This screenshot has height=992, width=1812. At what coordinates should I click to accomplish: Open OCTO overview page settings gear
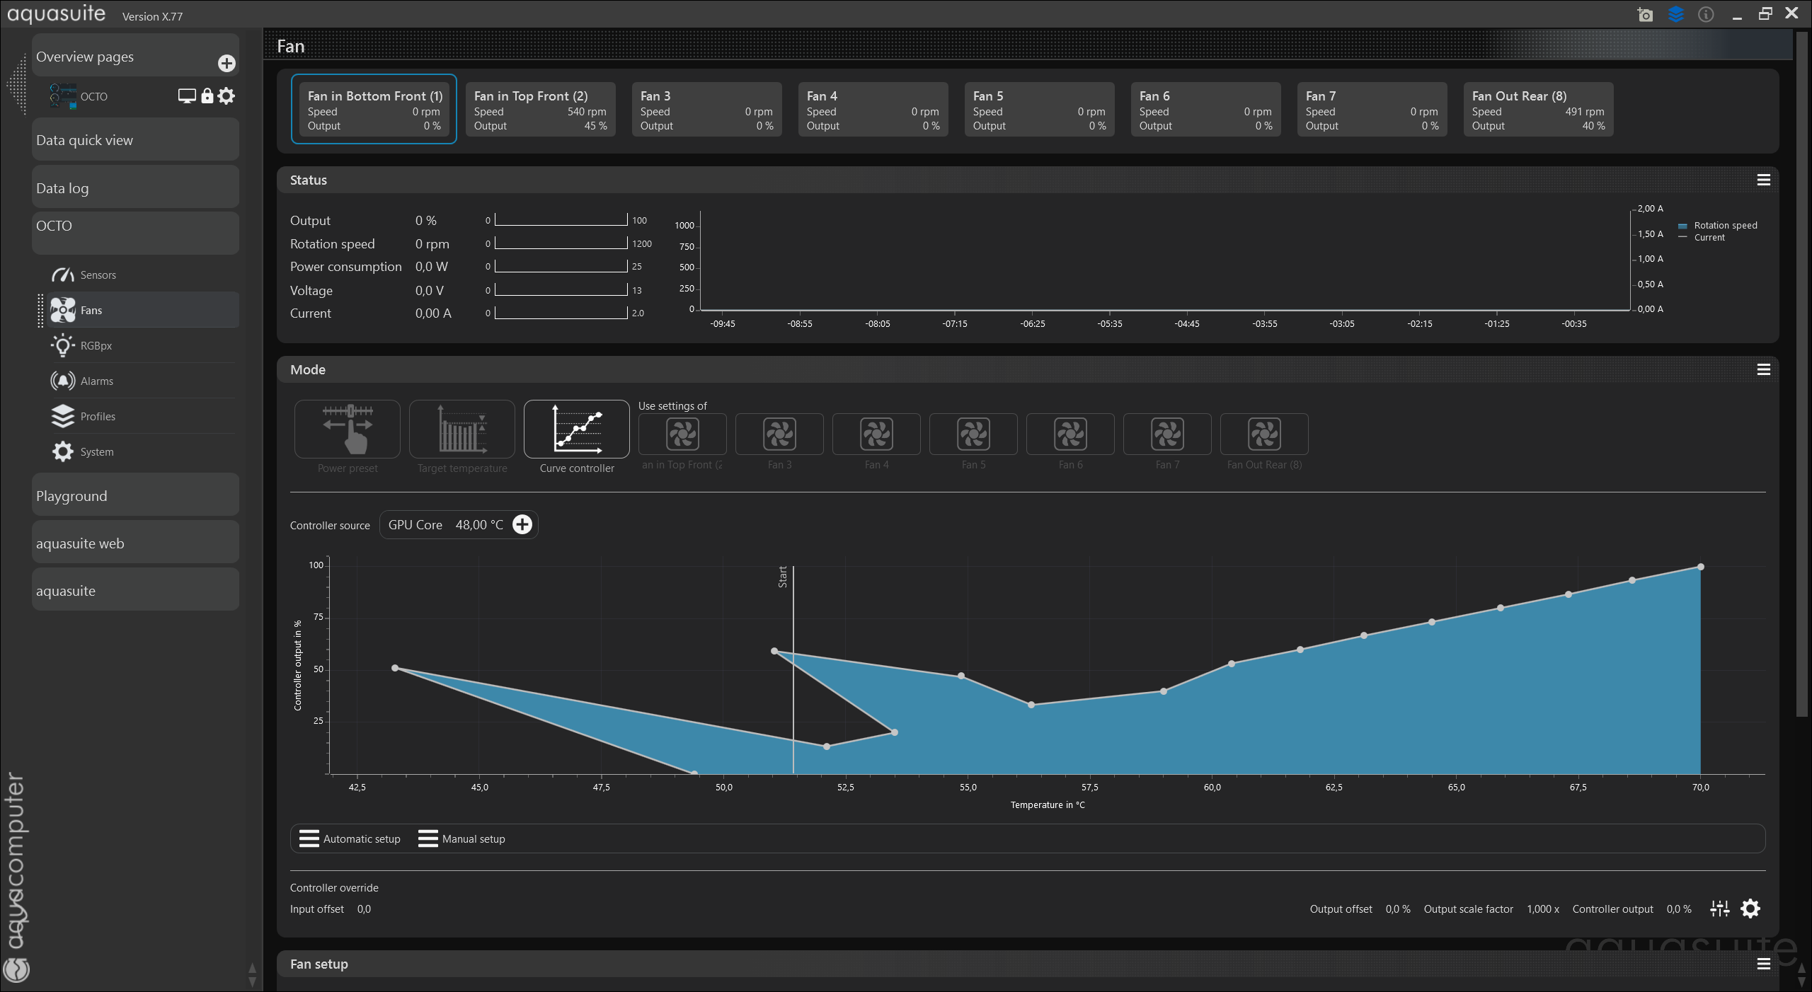tap(226, 96)
